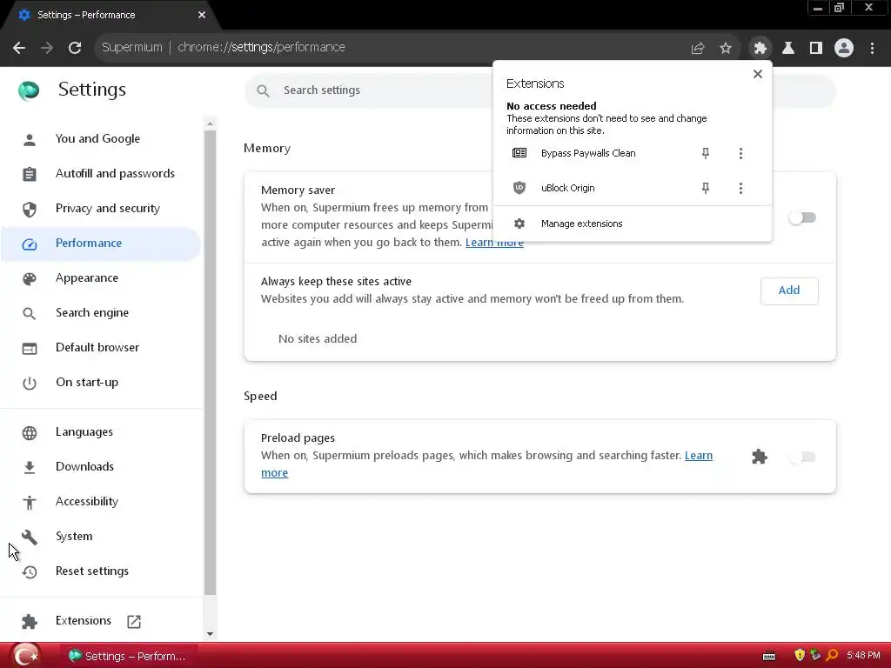
Task: Click the extension-controlled puzzle icon by Preload pages
Action: (x=759, y=457)
